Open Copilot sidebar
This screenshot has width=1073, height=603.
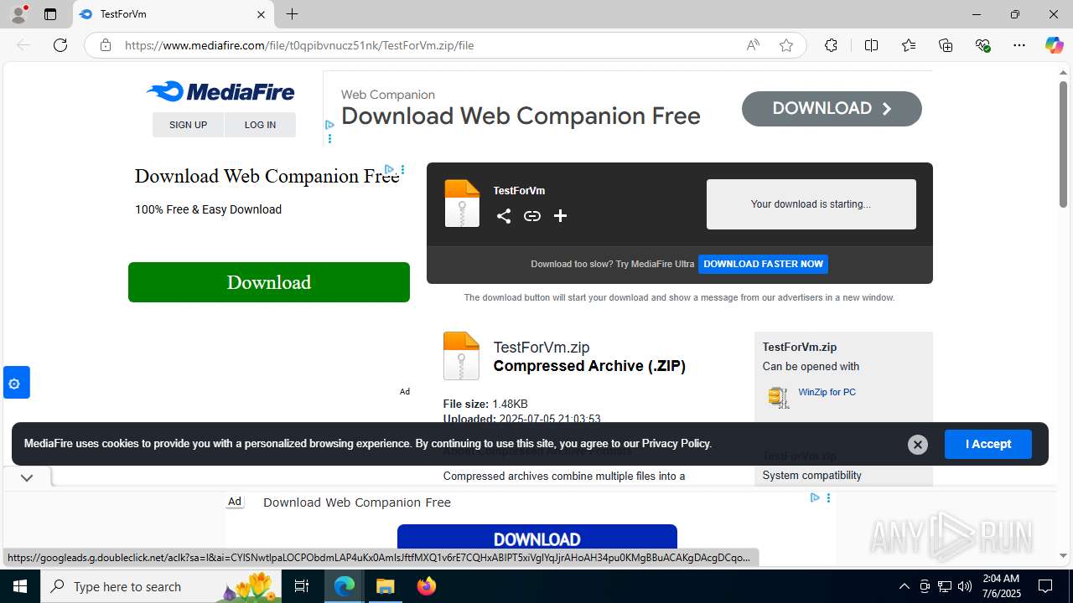[1054, 45]
